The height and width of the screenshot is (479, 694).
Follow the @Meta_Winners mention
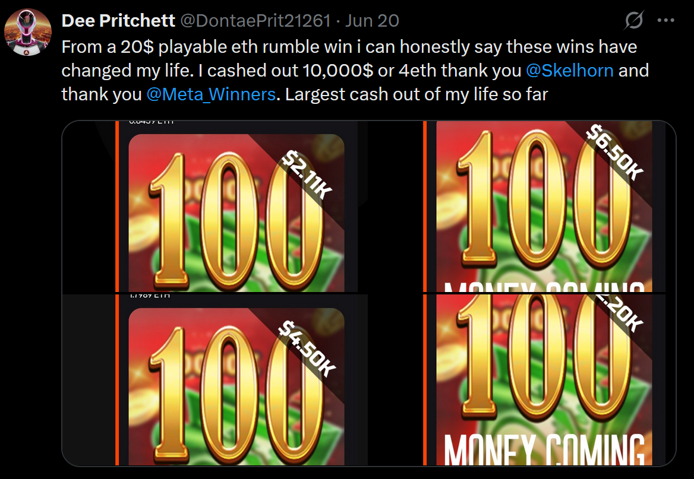click(x=211, y=94)
